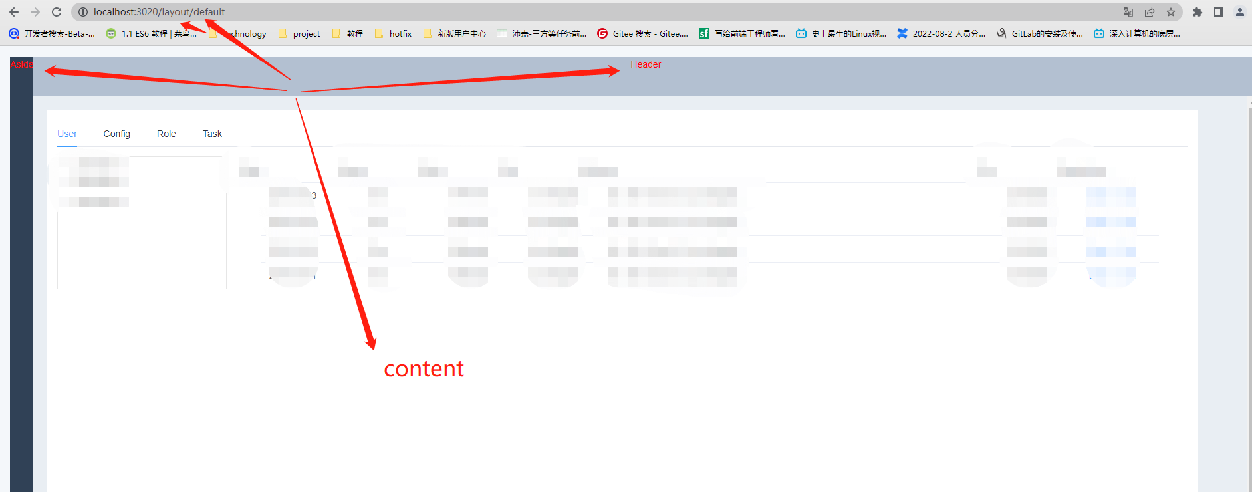Expand the project bookmark folder
Screen dimensions: 1252x492
299,33
